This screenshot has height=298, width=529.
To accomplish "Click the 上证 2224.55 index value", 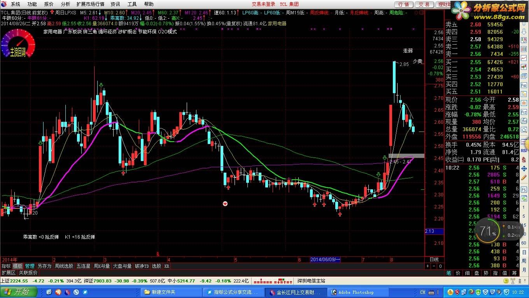I will [14, 281].
